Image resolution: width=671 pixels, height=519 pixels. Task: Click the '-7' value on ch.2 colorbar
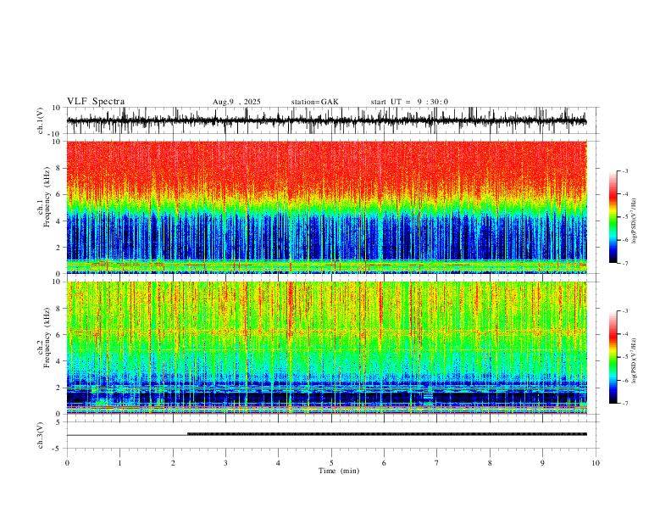tap(625, 404)
